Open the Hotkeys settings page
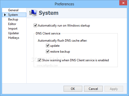Image resolution: width=129 pixels, height=96 pixels. click(14, 38)
